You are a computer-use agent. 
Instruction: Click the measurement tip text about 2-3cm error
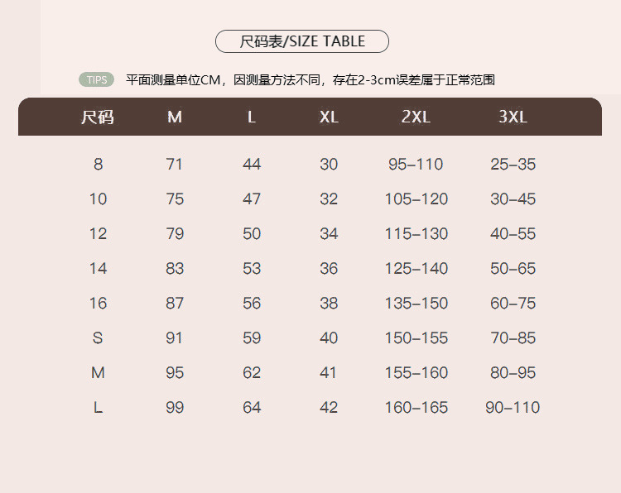click(x=310, y=80)
